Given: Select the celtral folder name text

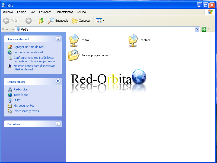Looking at the screenshot, I should pyautogui.click(x=85, y=40).
